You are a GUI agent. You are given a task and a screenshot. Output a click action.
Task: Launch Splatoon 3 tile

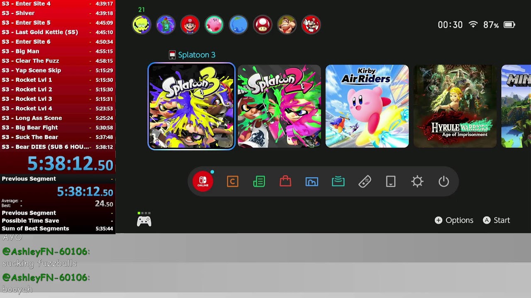click(x=191, y=106)
